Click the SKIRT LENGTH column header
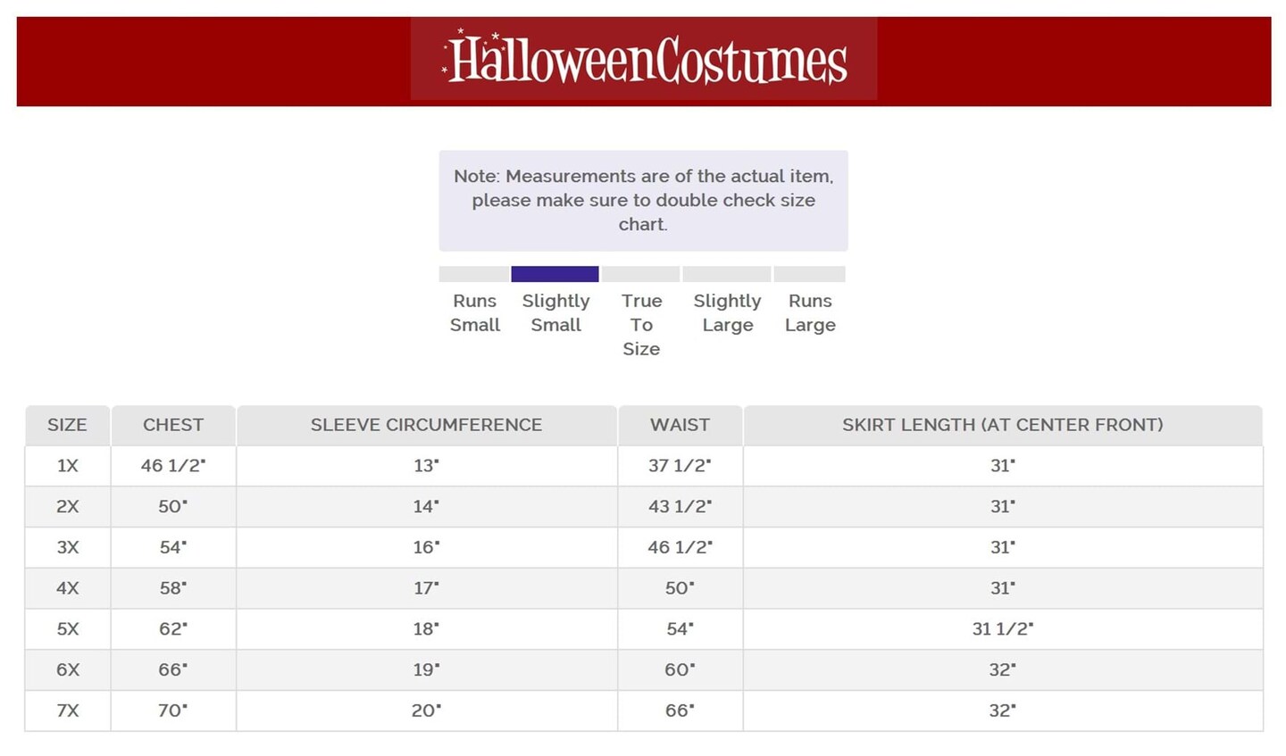Viewport: 1286px width, 756px height. pos(1002,425)
